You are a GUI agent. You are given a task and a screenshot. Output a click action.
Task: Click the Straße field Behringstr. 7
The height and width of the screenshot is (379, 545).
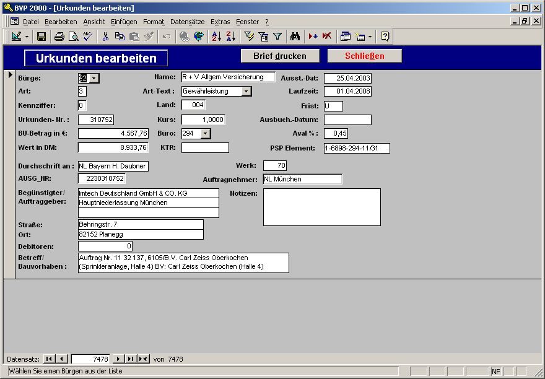pos(141,224)
